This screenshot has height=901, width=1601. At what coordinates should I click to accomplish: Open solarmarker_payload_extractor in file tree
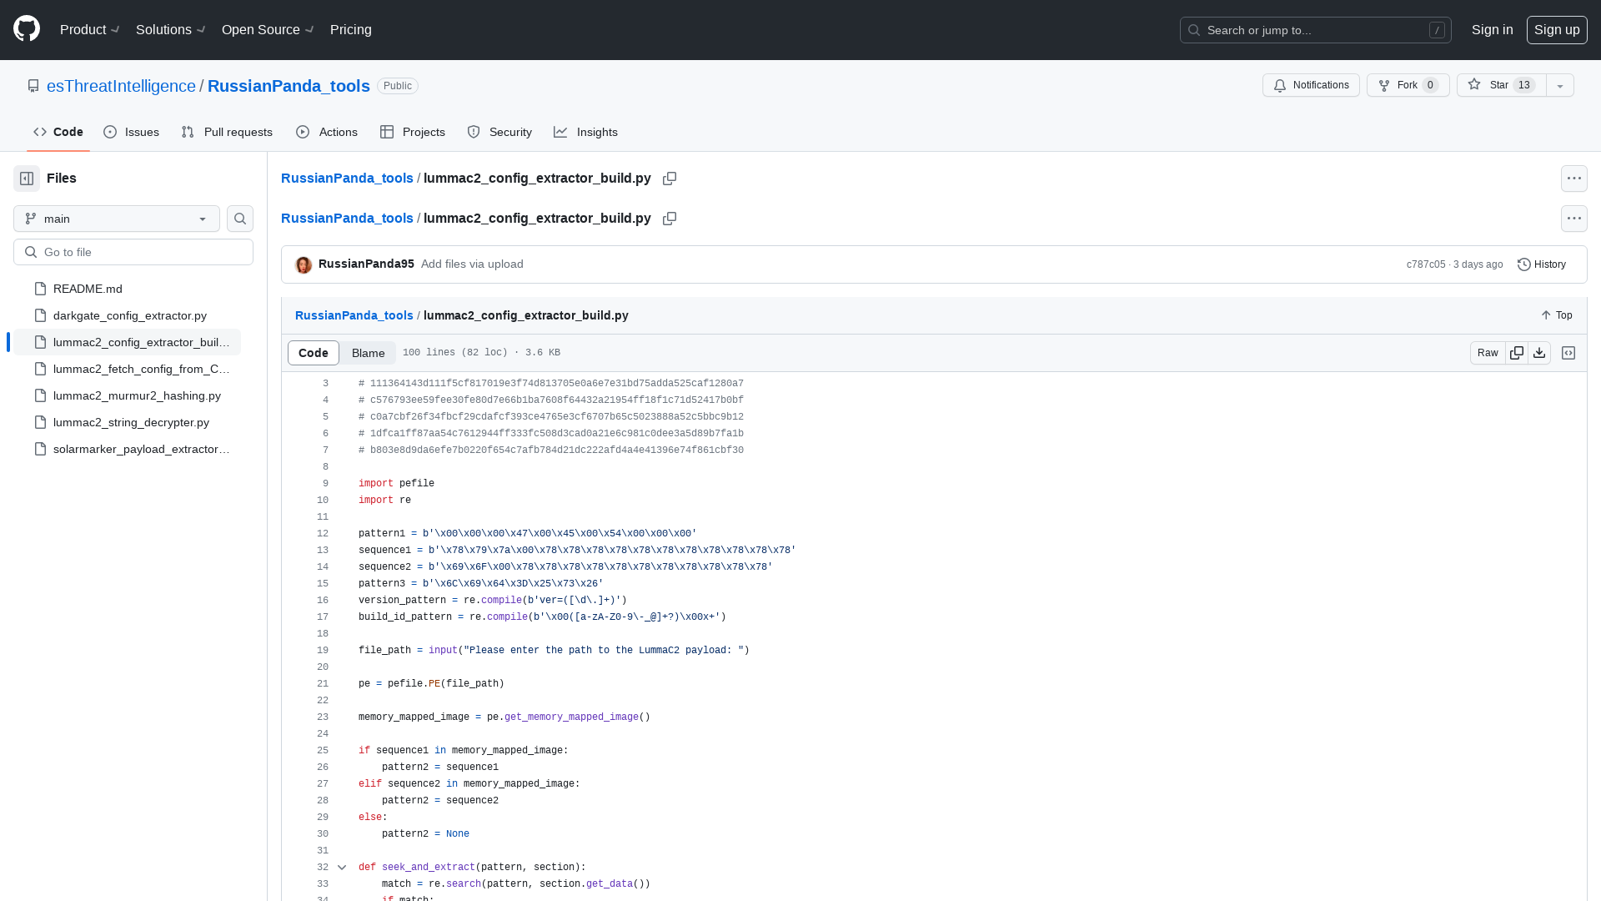pos(127,449)
